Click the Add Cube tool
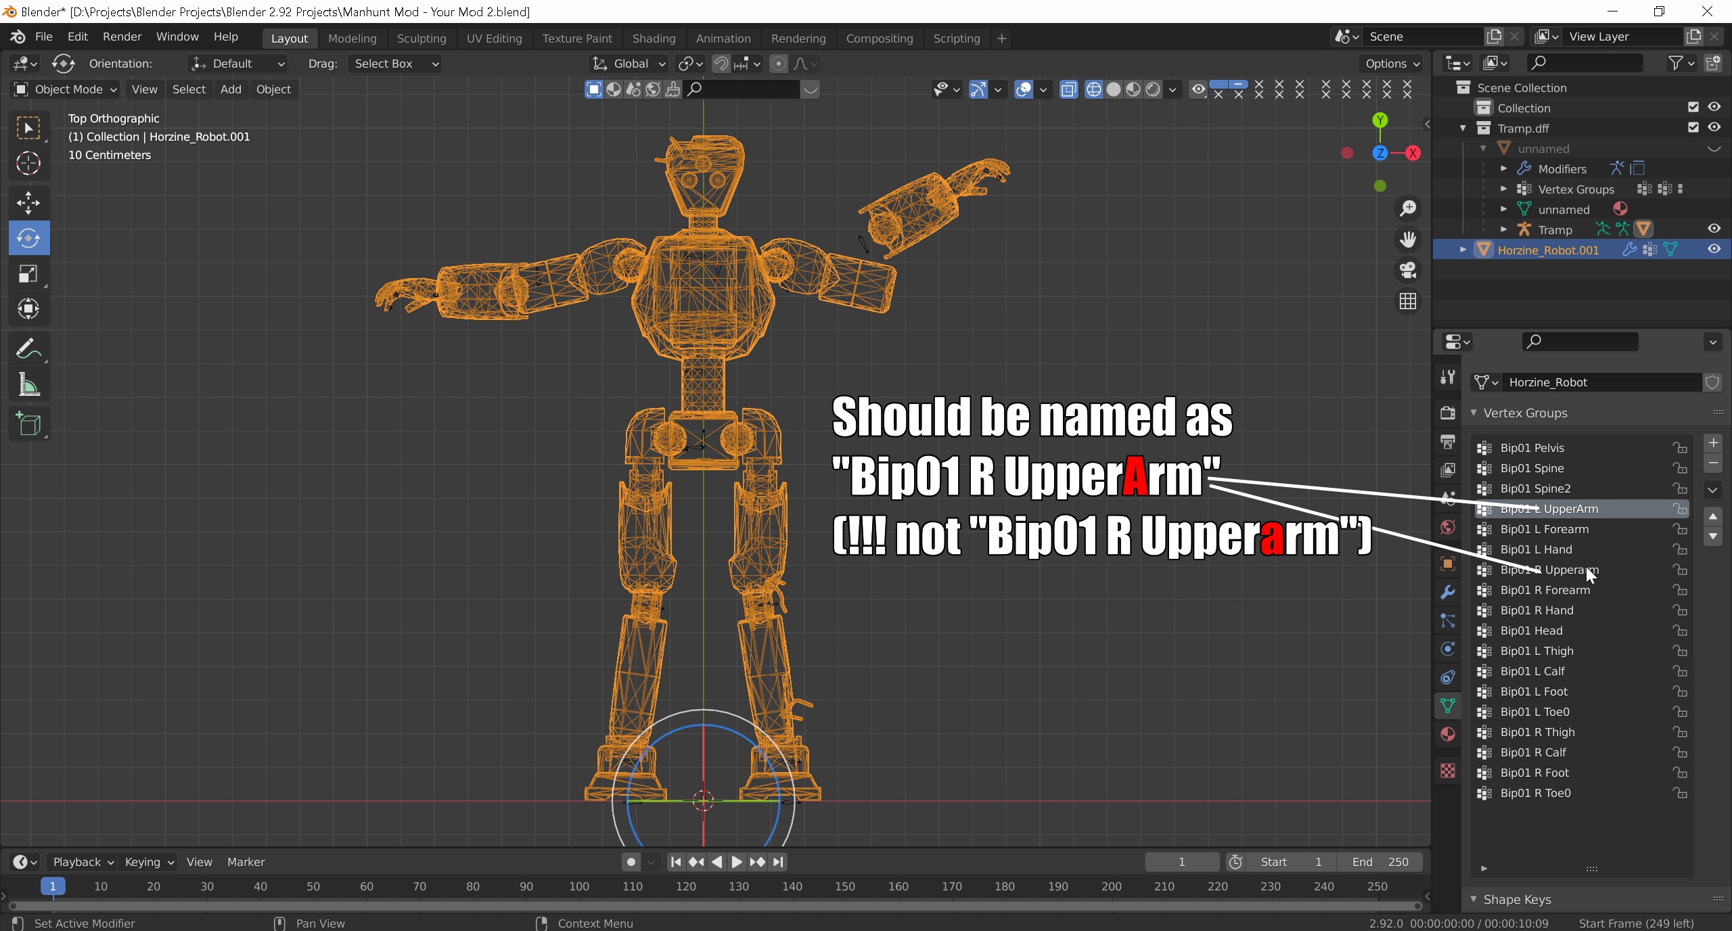Image resolution: width=1732 pixels, height=931 pixels. [28, 424]
